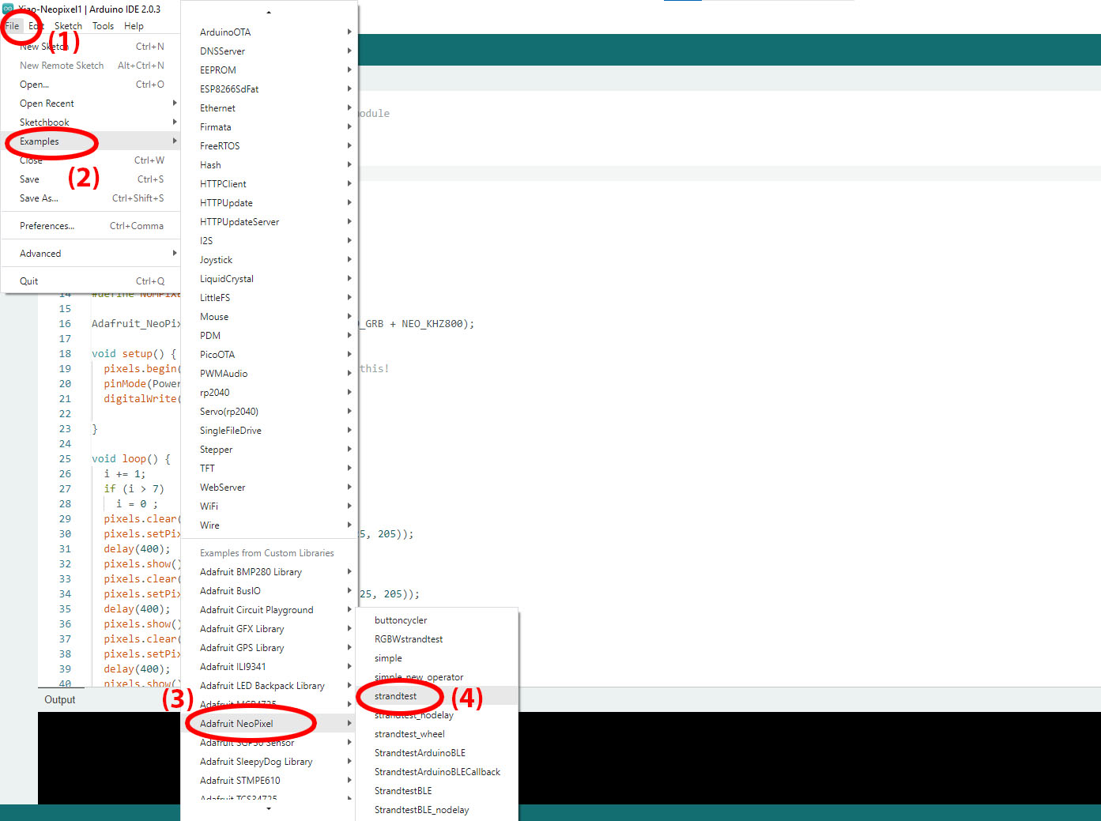
Task: Select I2S examples entry
Action: point(269,241)
